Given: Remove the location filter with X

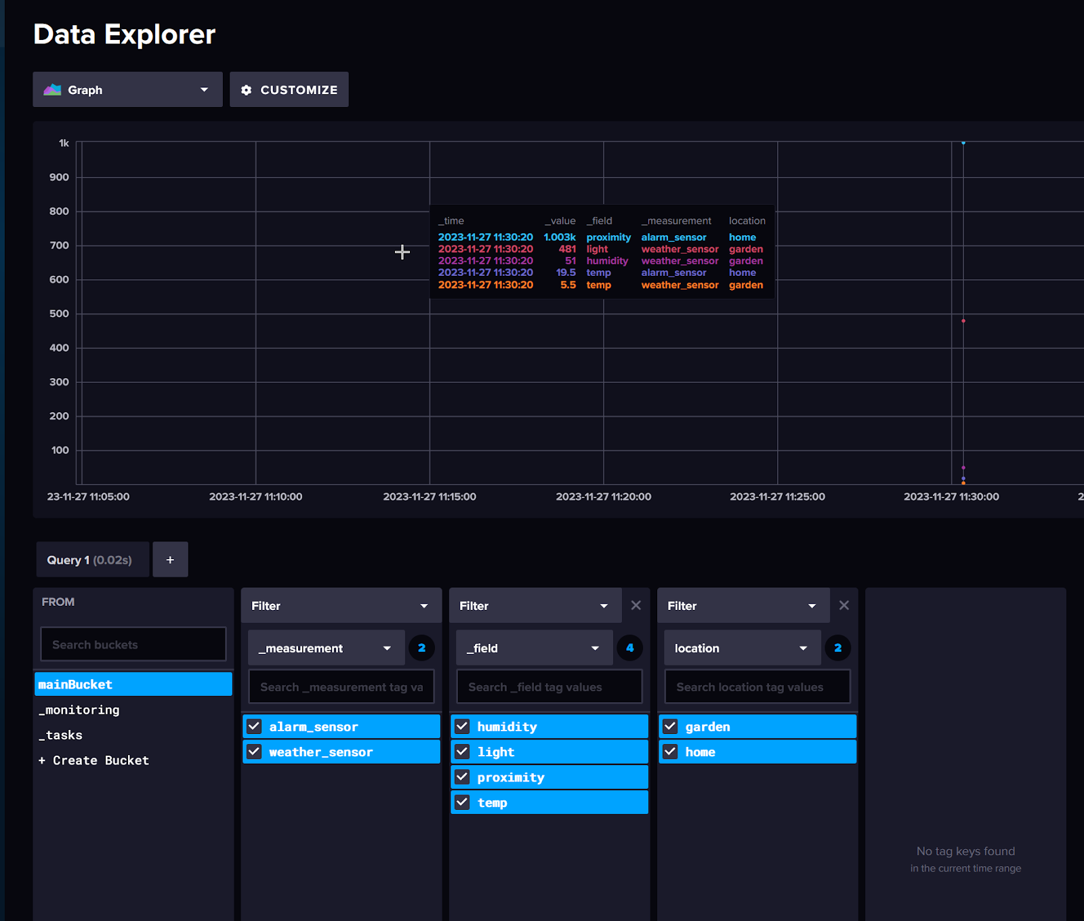Looking at the screenshot, I should [843, 605].
